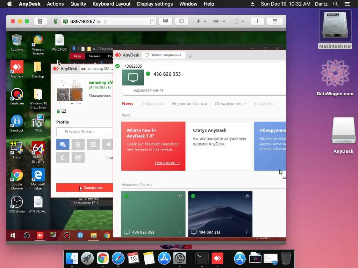Toggle file transfer permission in Profile
This screenshot has height=268, width=358.
(x=78, y=144)
